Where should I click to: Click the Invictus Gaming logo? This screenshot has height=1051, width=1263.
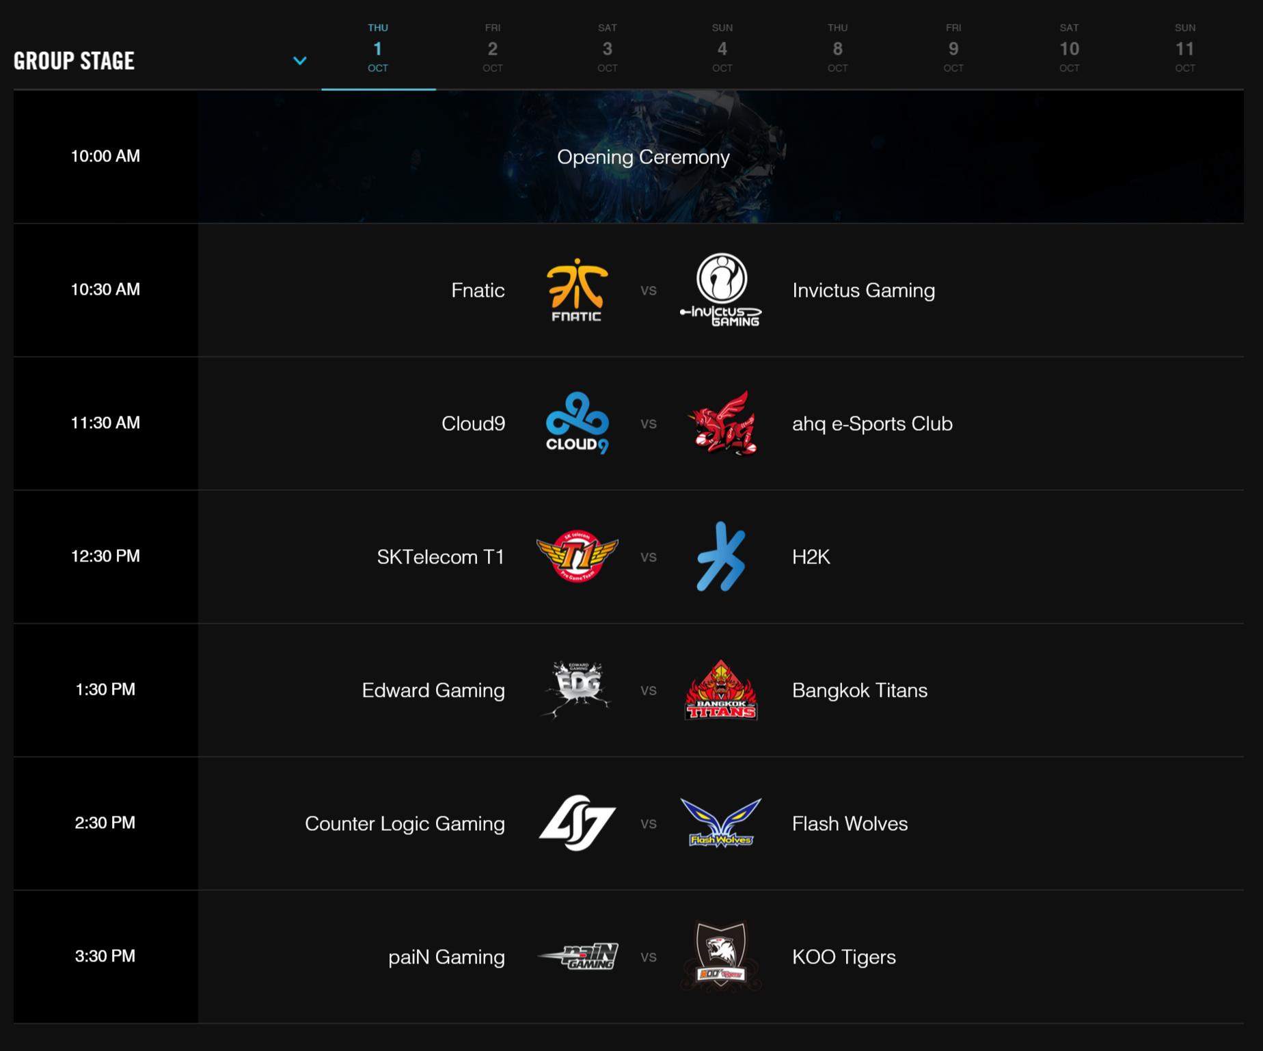721,290
